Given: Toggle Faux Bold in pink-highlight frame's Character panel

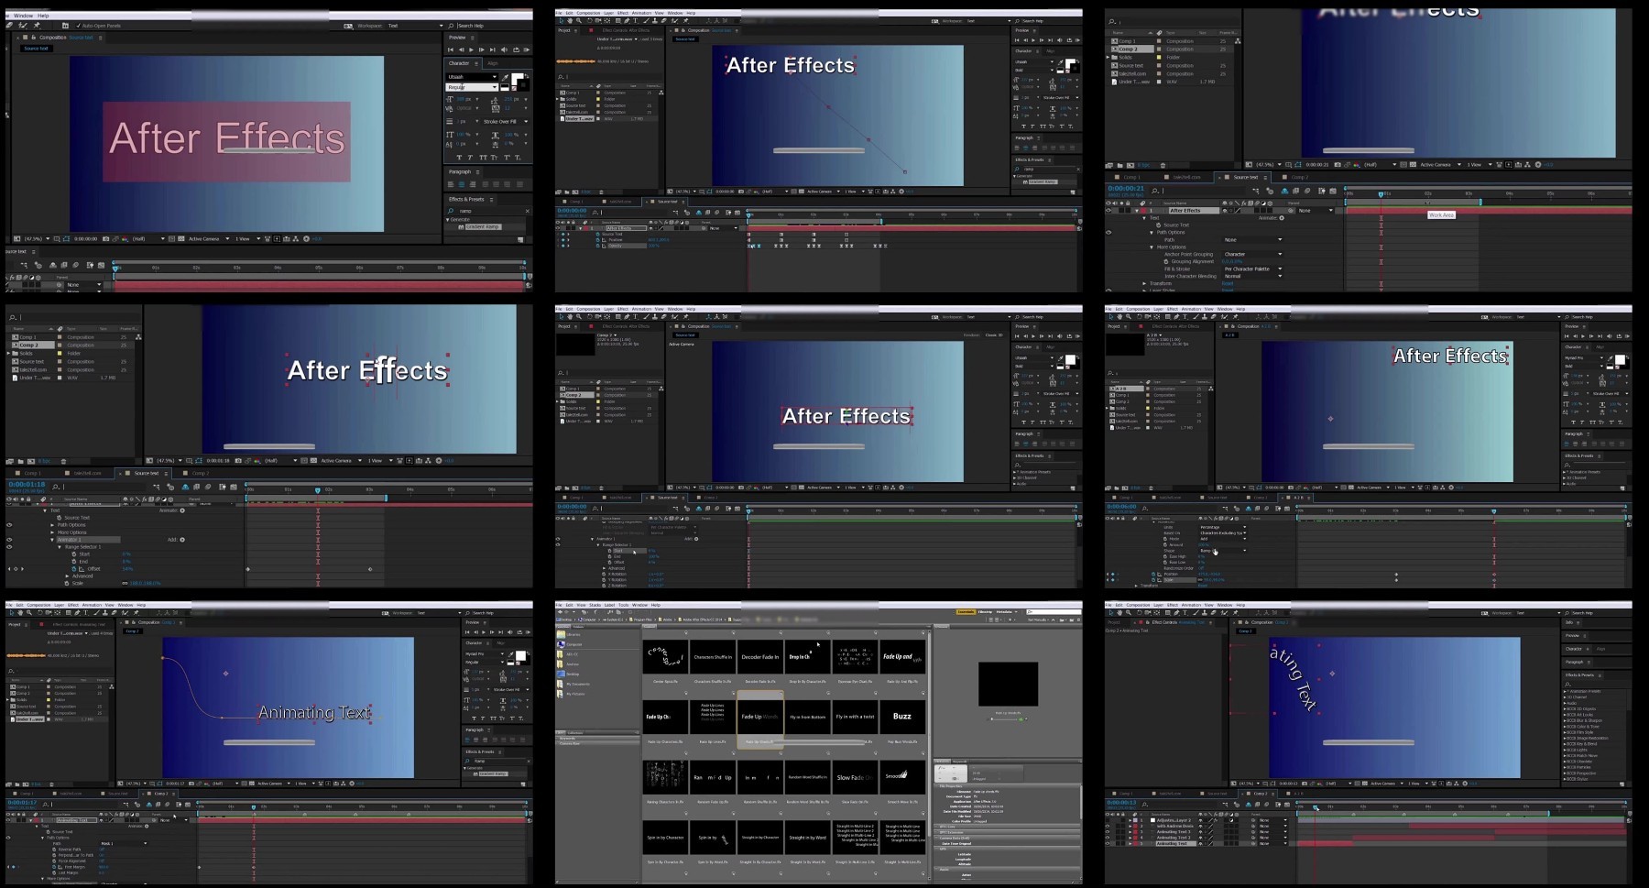Looking at the screenshot, I should point(459,158).
